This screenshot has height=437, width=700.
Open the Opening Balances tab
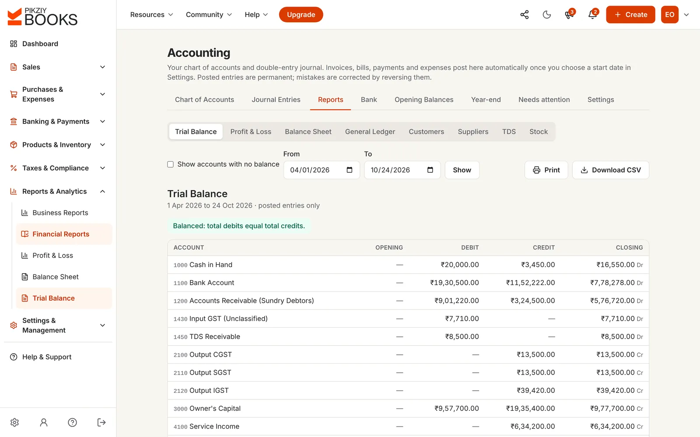pos(424,100)
